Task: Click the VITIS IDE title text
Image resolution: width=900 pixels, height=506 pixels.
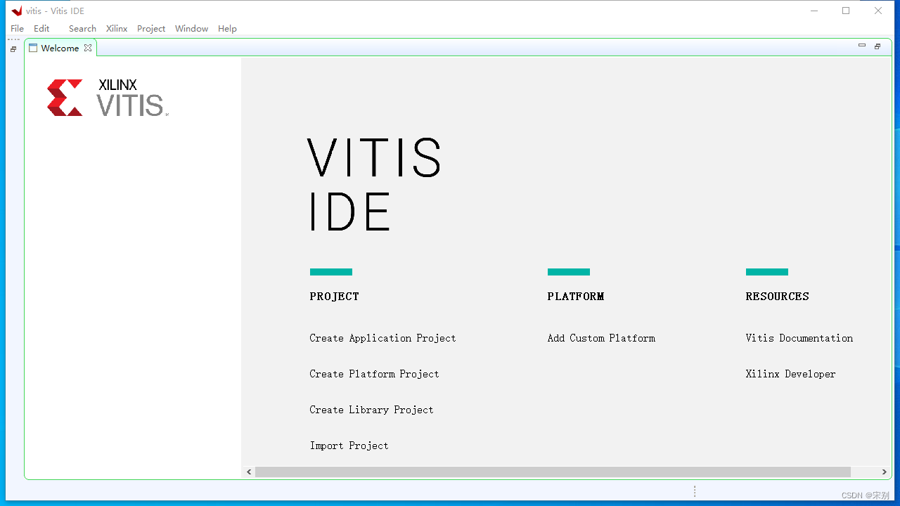Action: 375,184
